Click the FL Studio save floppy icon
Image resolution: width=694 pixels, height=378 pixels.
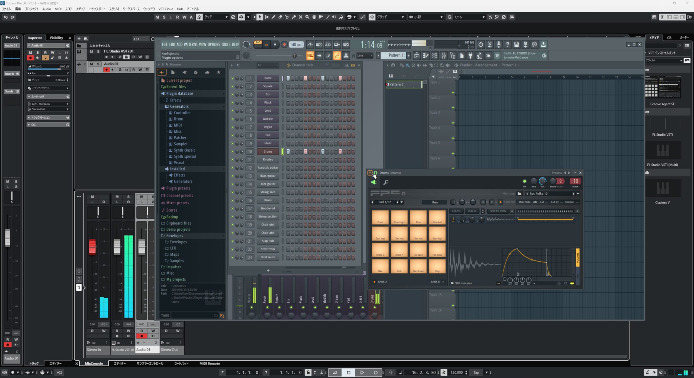click(516, 45)
